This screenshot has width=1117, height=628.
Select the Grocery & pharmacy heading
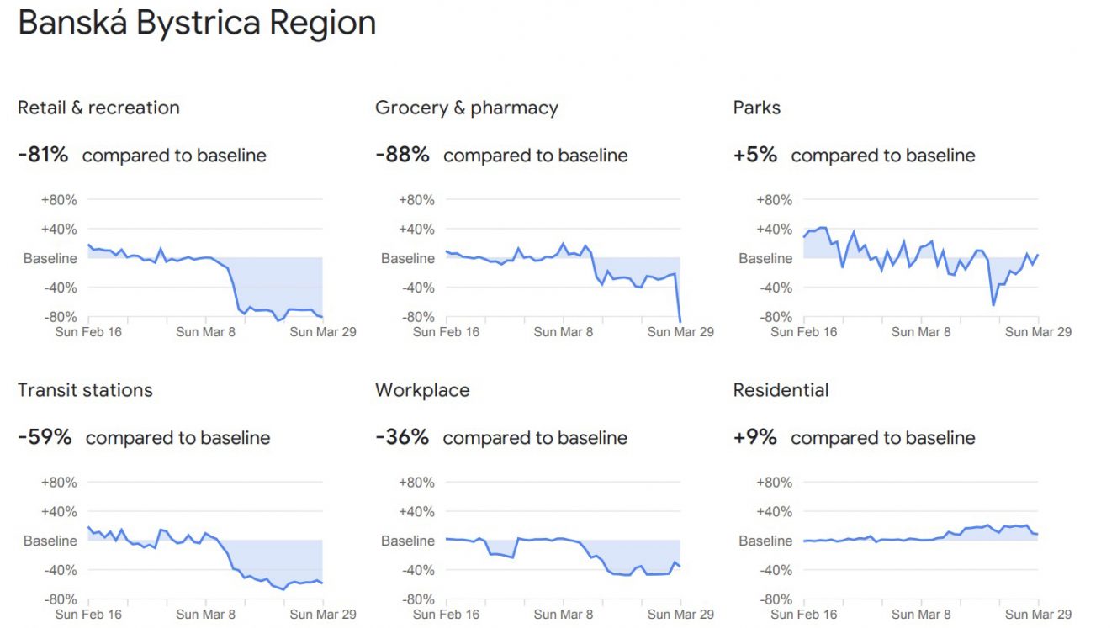click(x=467, y=108)
